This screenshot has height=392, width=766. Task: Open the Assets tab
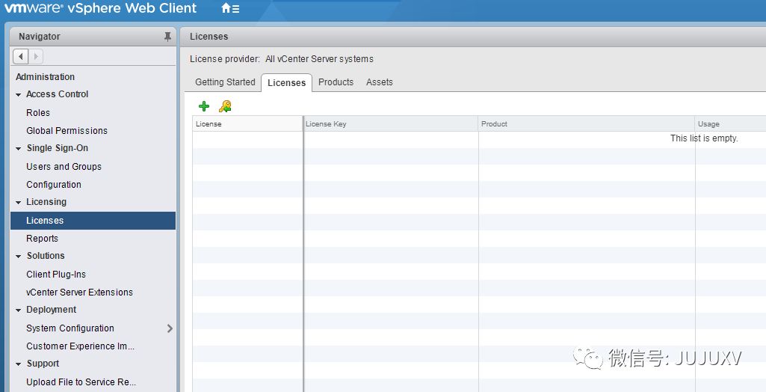[380, 82]
